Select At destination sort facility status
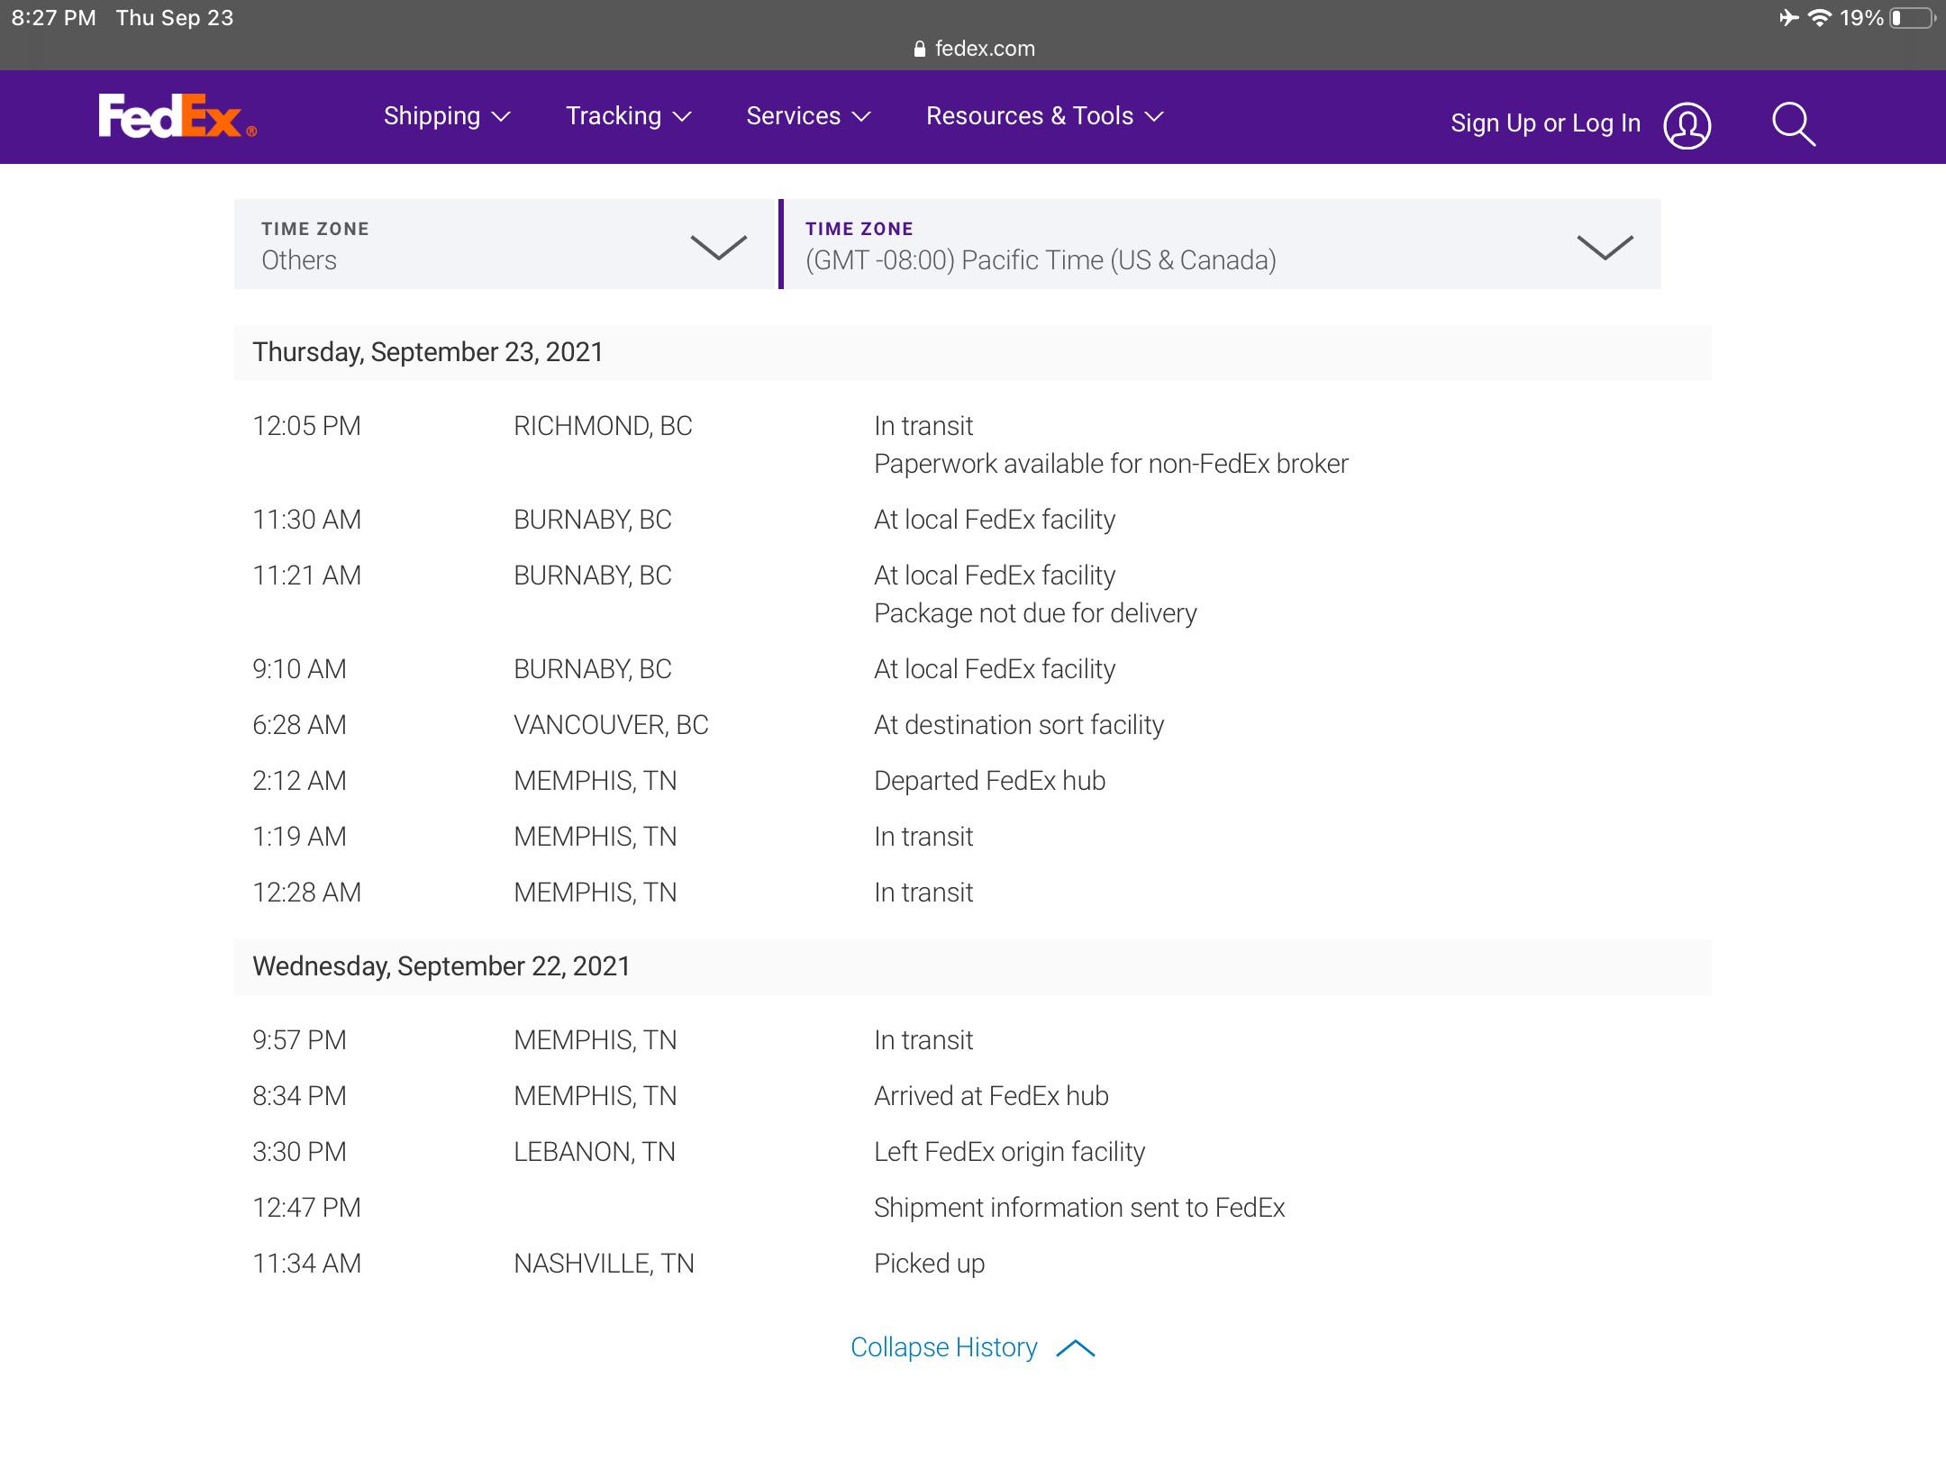Viewport: 1946px width, 1459px height. coord(1019,725)
